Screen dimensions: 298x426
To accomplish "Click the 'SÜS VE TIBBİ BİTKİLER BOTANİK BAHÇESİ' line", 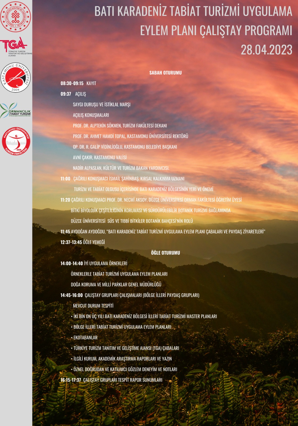I will [x=132, y=221].
